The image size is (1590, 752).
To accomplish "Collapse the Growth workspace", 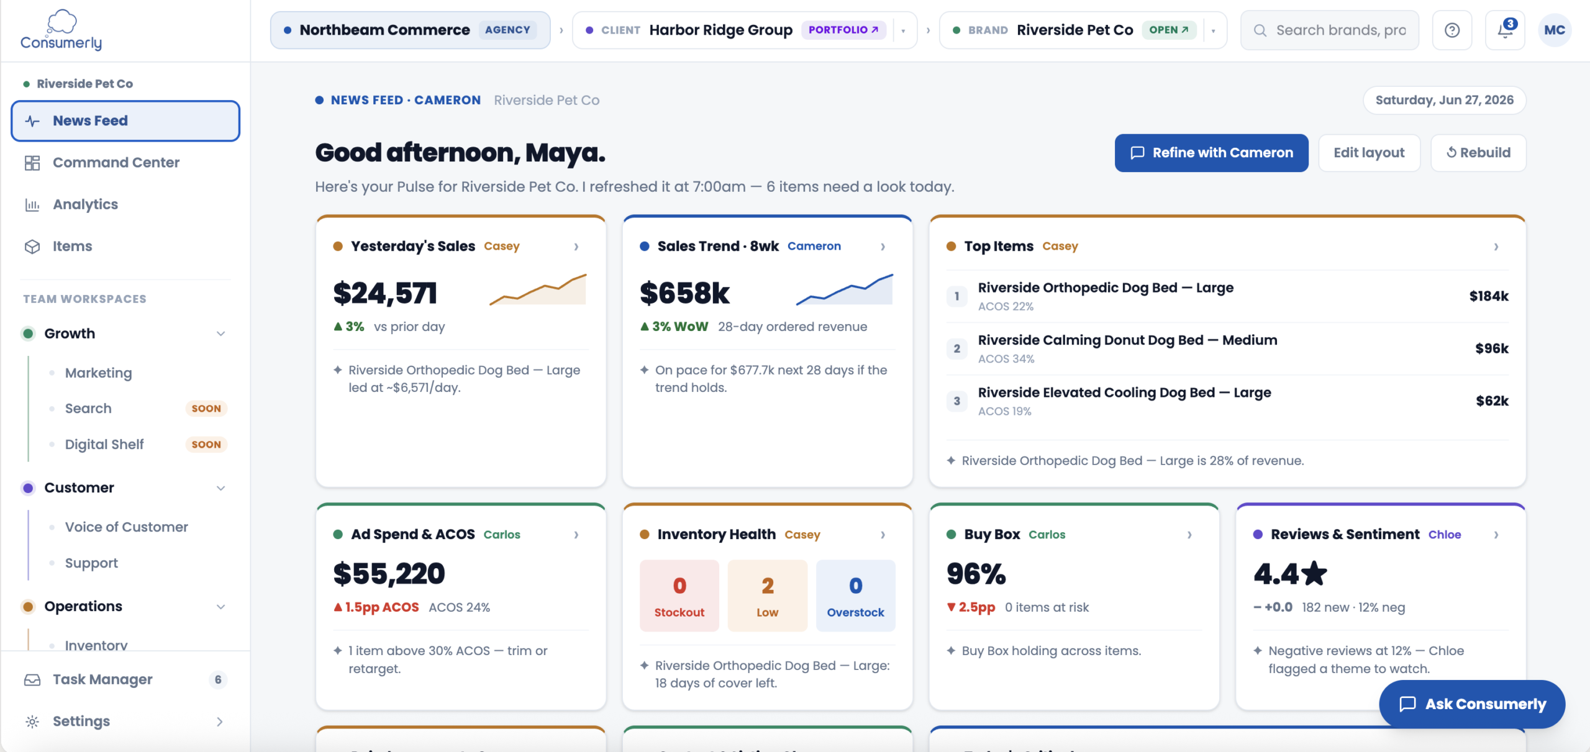I will click(x=220, y=334).
